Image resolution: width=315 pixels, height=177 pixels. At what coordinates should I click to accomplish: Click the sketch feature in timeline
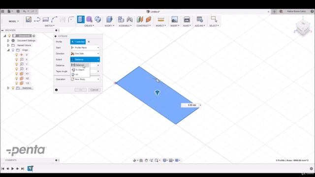(x=31, y=169)
